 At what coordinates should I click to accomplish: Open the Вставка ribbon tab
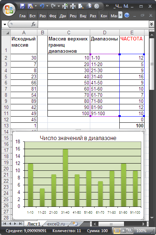pos(32,16)
